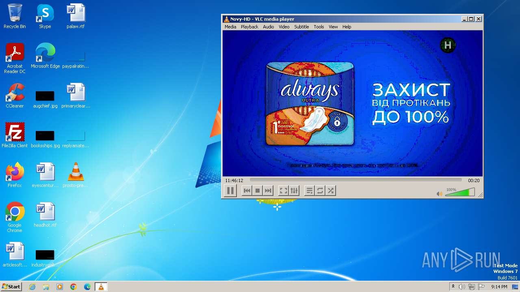
Task: Open the View menu
Action: point(333,27)
